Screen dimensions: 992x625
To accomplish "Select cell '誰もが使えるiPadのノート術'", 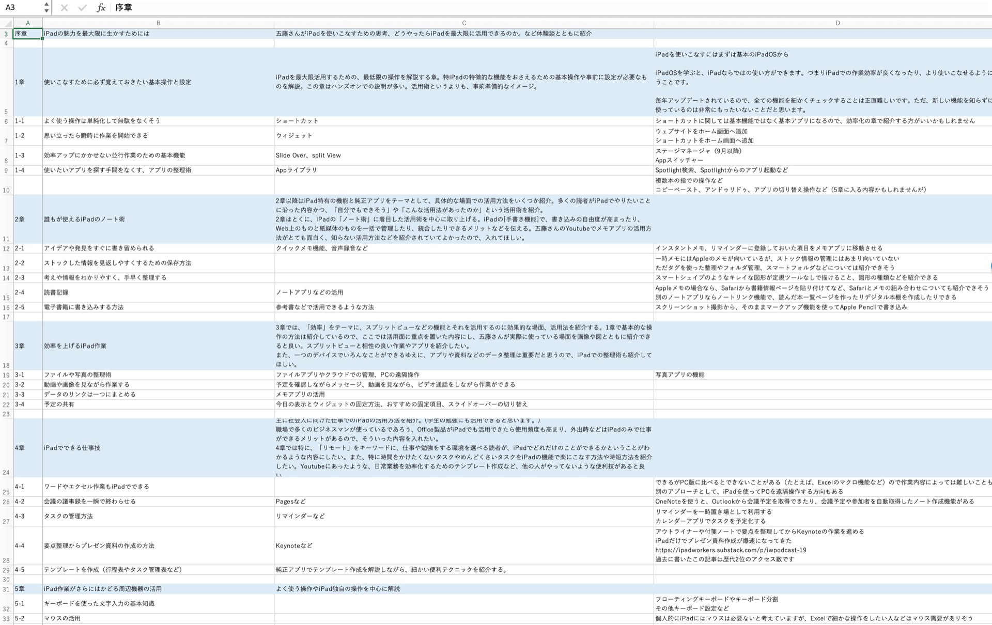I will [x=158, y=220].
